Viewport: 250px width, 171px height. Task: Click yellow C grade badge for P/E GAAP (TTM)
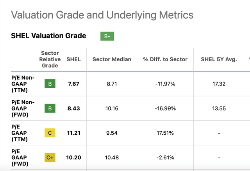[50, 133]
